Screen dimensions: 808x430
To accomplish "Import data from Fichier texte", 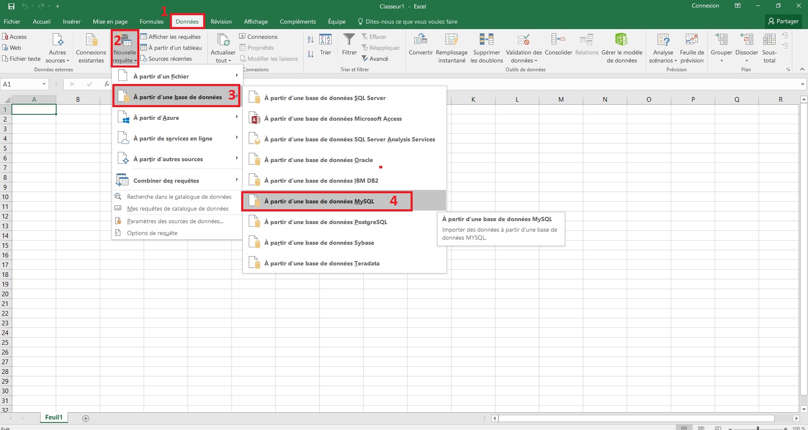I will click(x=22, y=59).
